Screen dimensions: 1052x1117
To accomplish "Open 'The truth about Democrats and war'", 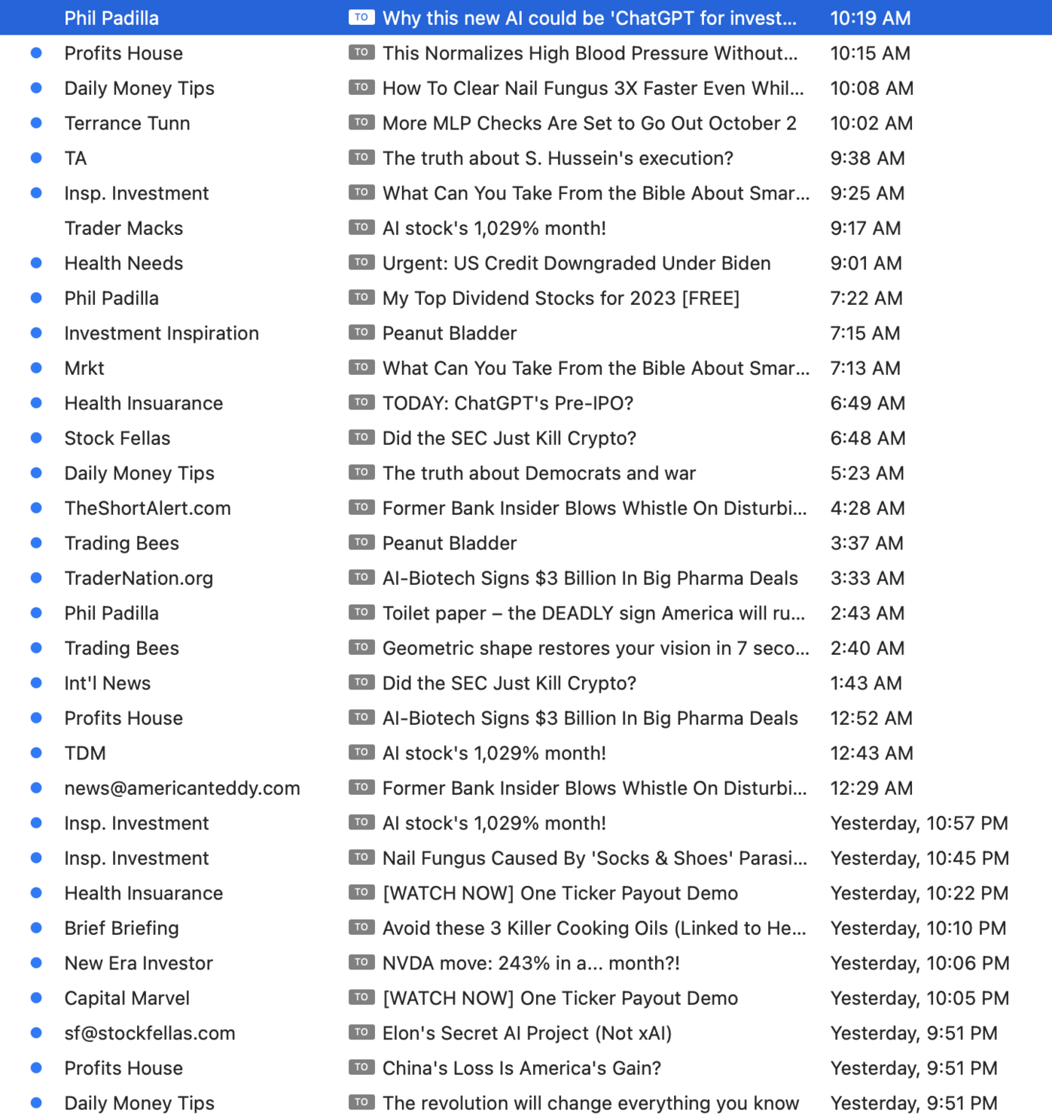I will pos(539,473).
